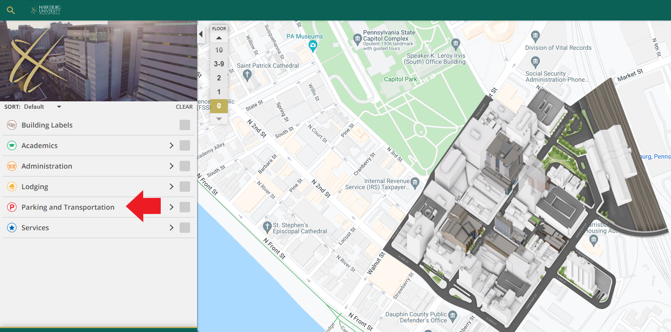The image size is (671, 332).
Task: Open the Services category label
Action: 35,228
